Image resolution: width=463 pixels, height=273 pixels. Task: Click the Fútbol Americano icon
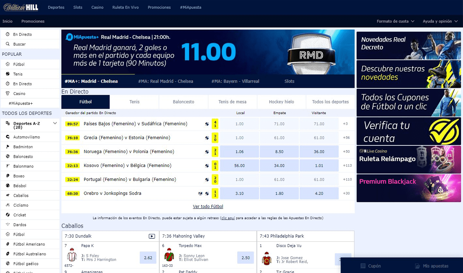coord(8,244)
